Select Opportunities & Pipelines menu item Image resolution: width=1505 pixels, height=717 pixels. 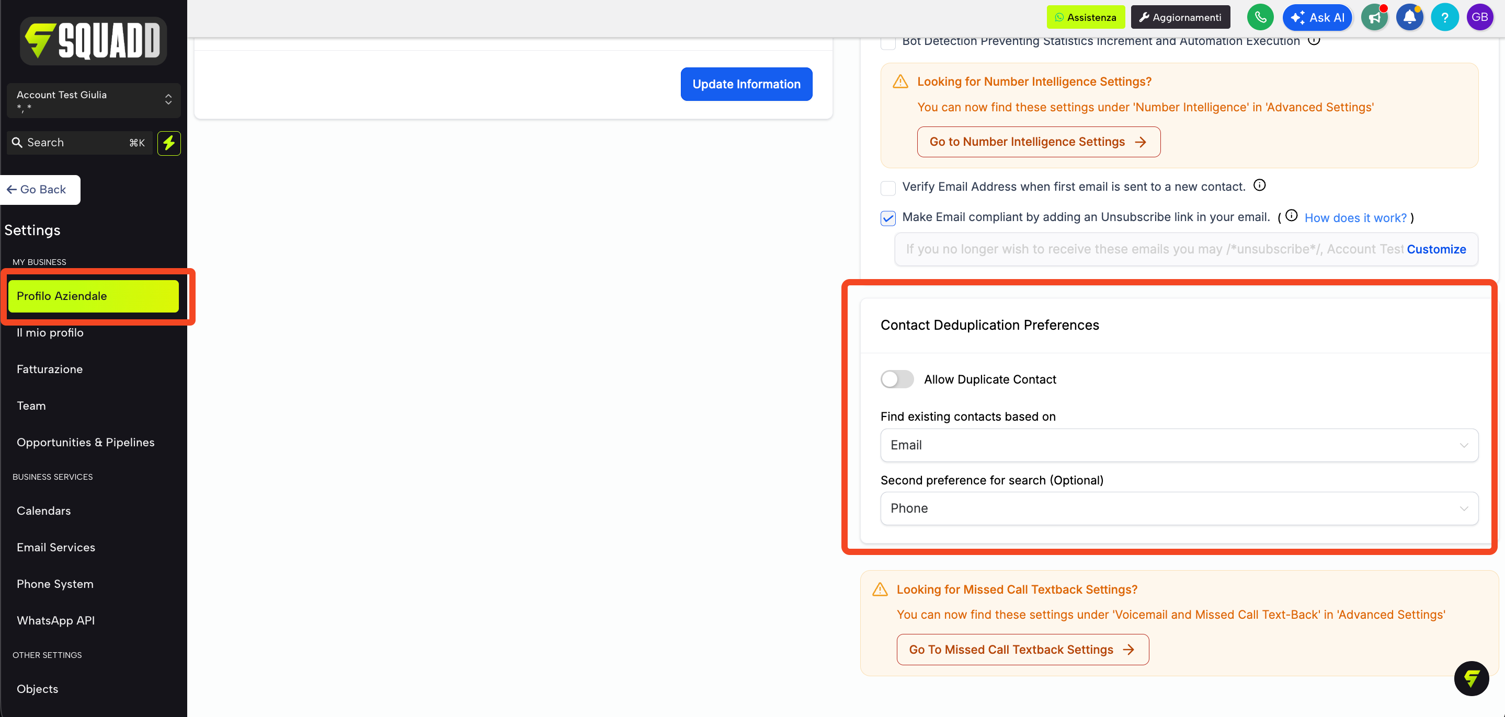tap(86, 442)
